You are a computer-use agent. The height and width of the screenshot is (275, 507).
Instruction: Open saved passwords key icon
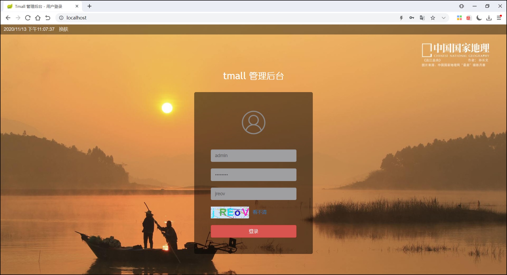coord(412,18)
